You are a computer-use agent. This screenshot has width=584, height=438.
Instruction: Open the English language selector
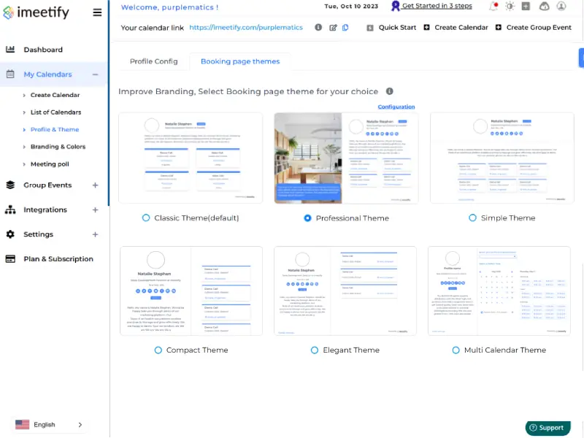pyautogui.click(x=49, y=425)
